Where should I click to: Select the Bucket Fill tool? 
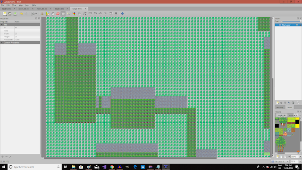click(x=52, y=14)
